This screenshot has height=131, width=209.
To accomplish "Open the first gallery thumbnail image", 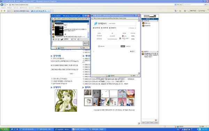I will [88, 93].
